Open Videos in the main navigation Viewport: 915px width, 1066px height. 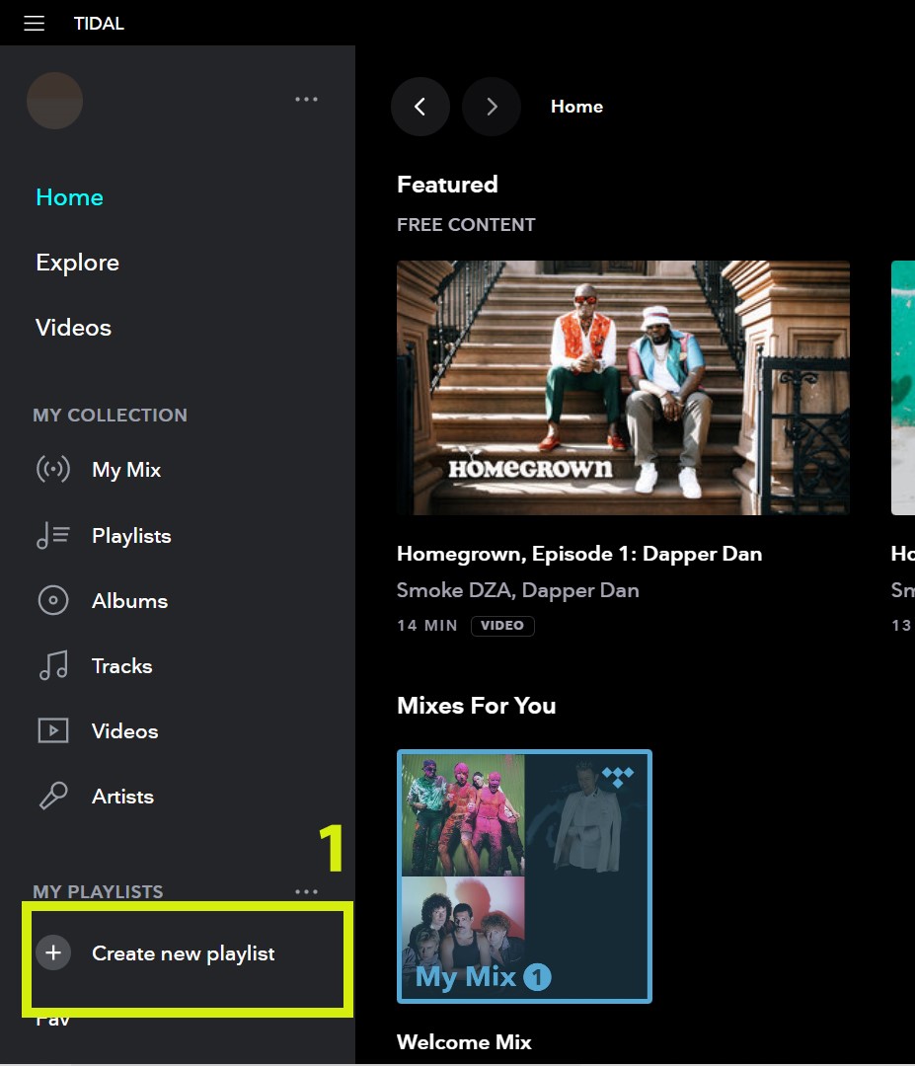tap(73, 328)
